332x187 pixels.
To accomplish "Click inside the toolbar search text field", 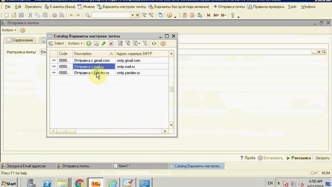I will [111, 15].
